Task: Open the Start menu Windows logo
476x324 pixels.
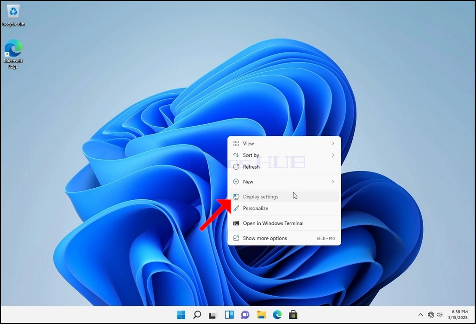Action: (181, 315)
